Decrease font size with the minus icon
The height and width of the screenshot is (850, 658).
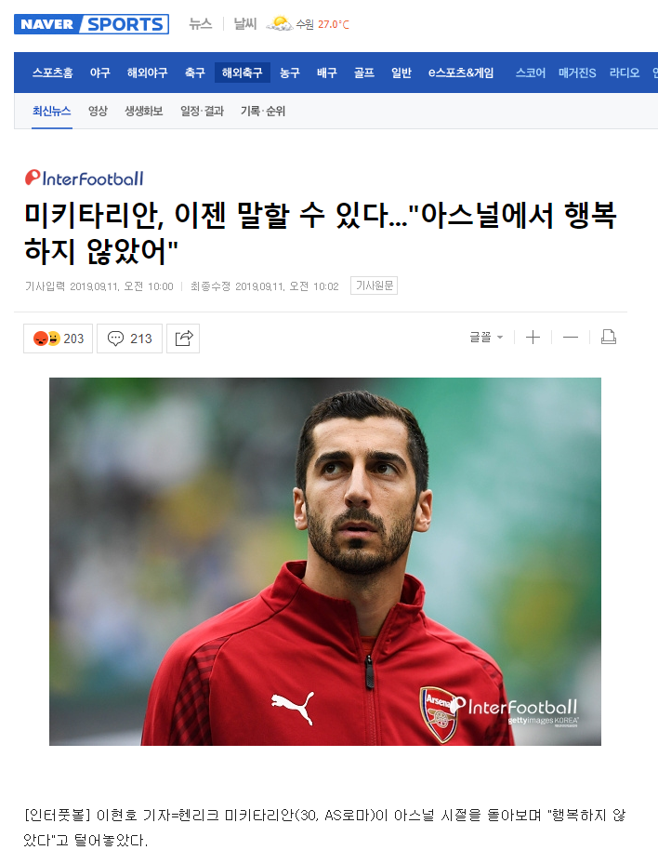[x=571, y=338]
